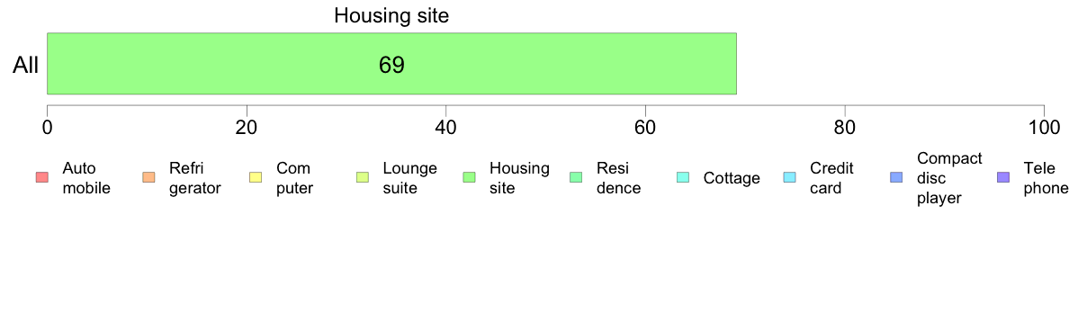Screen dimensions: 1069x331
Task: Click the 100 tick label on axis
Action: pyautogui.click(x=1044, y=128)
